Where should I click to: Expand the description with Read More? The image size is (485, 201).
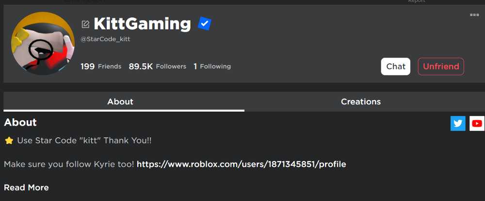pyautogui.click(x=26, y=187)
